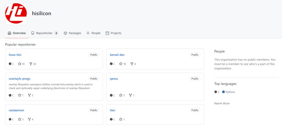Click the Xen repository link
Viewport: 282px width, 131px height.
click(x=113, y=110)
